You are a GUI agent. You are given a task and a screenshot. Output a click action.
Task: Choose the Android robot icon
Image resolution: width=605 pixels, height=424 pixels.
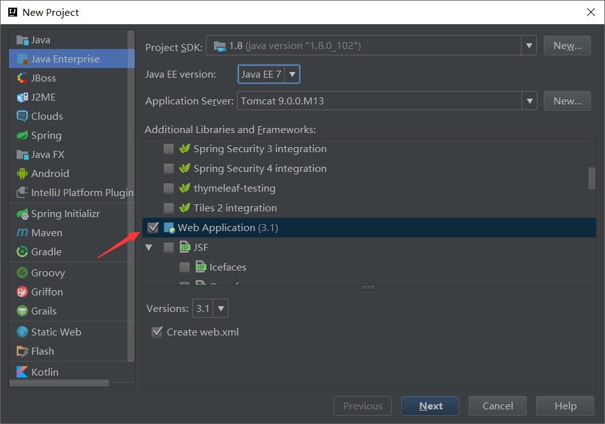22,174
